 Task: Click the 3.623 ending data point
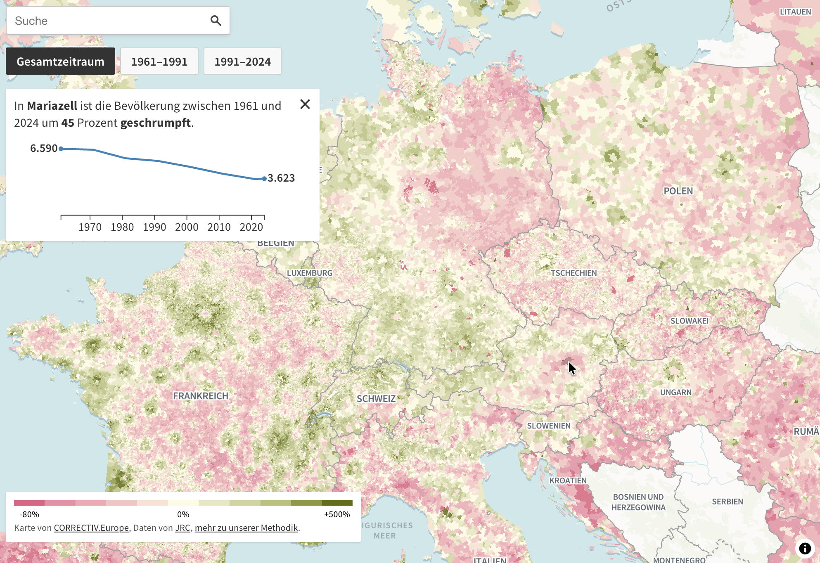pos(264,179)
